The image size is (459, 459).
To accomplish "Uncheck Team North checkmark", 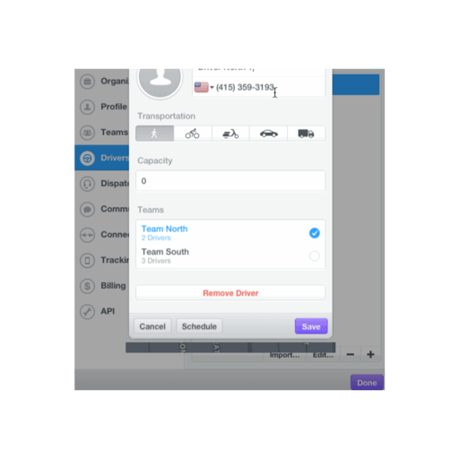I will (x=315, y=233).
